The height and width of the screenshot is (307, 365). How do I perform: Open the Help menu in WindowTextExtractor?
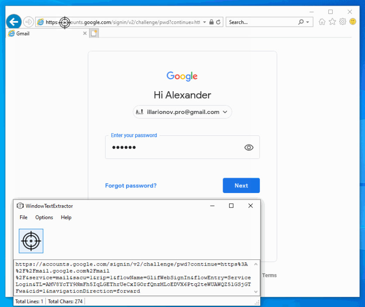[x=66, y=217]
